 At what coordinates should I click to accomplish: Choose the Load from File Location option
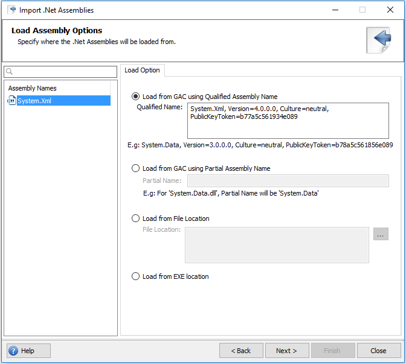[136, 219]
